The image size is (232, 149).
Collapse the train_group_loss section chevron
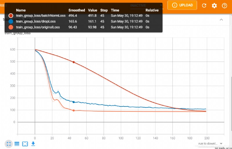pos(221,19)
